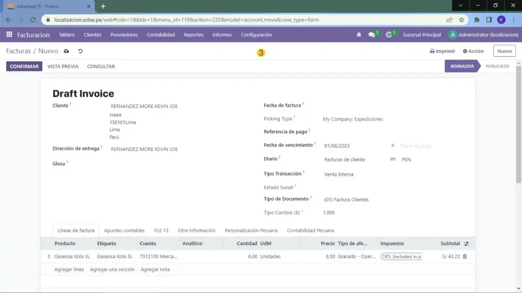
Task: Select the PUBLICADO status stage
Action: click(x=497, y=66)
